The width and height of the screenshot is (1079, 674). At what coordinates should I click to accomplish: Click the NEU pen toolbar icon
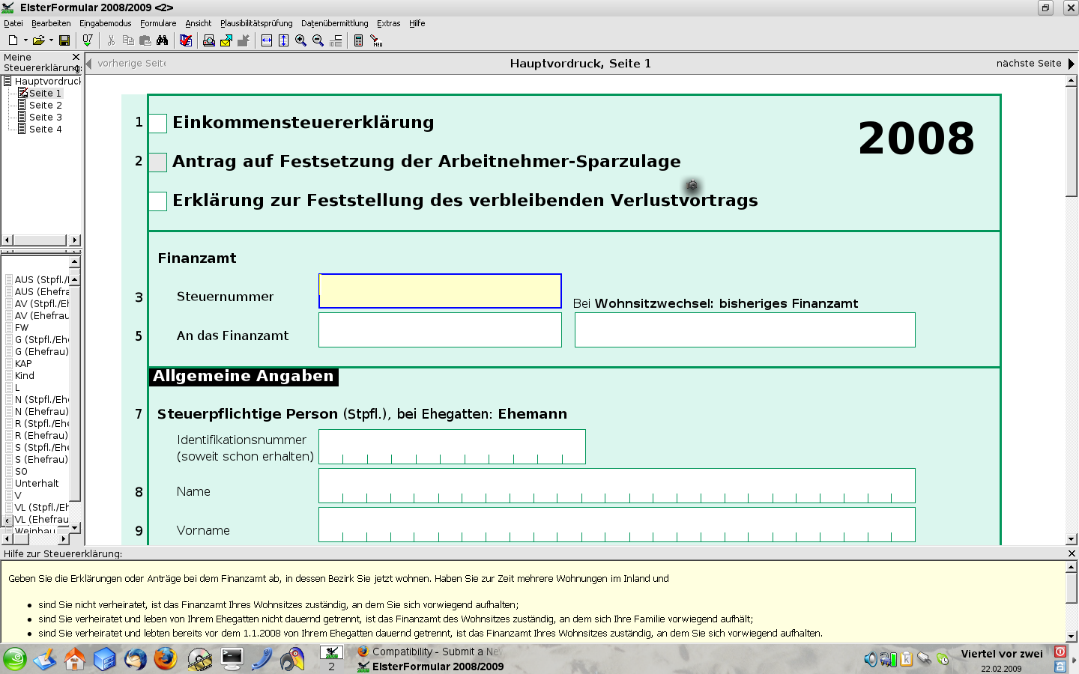(376, 40)
